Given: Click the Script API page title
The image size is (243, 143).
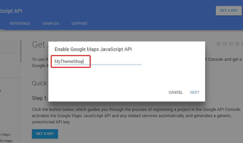Looking at the screenshot, I should tap(11, 11).
